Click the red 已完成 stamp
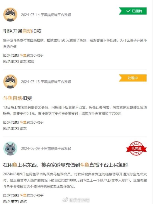The image size is (153, 204). tap(136, 148)
